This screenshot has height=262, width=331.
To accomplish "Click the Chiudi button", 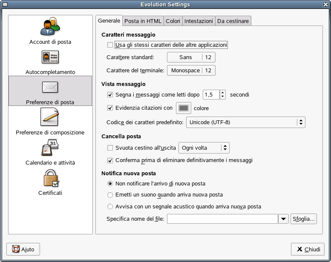I will click(308, 249).
